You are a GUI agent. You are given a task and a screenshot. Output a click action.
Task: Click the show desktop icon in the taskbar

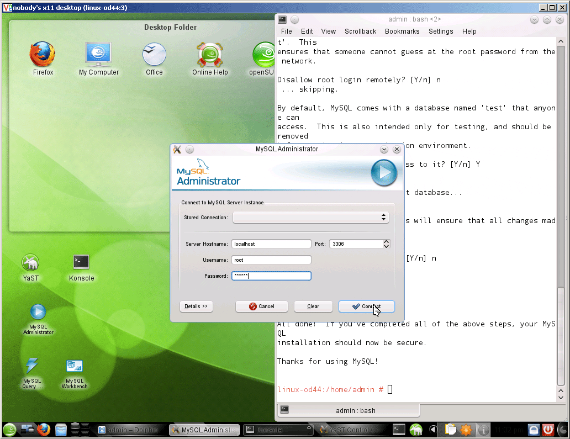pyautogui.click(x=27, y=430)
